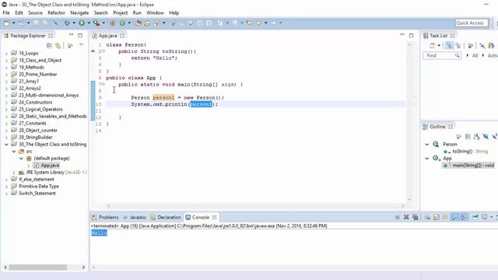Click the All working set link in Task List
The image size is (498, 280).
[x=475, y=55]
